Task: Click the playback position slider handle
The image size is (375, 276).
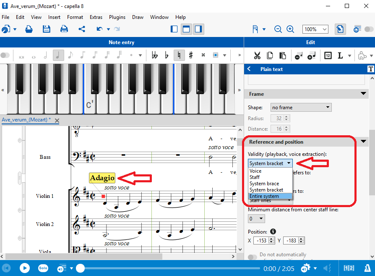Action: (x=81, y=268)
